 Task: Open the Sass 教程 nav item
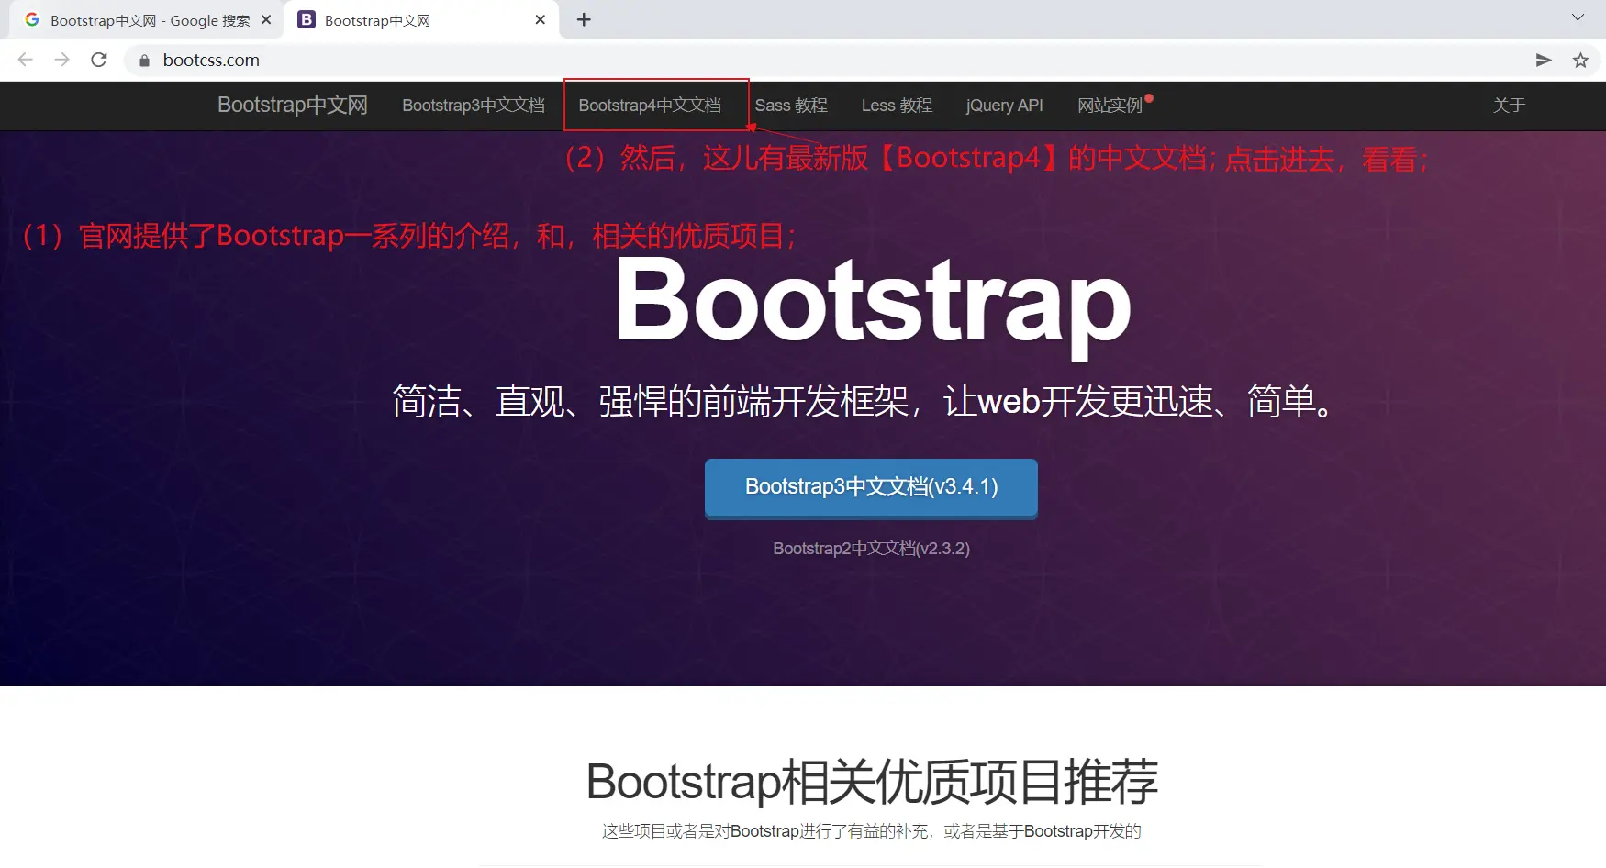pyautogui.click(x=791, y=106)
